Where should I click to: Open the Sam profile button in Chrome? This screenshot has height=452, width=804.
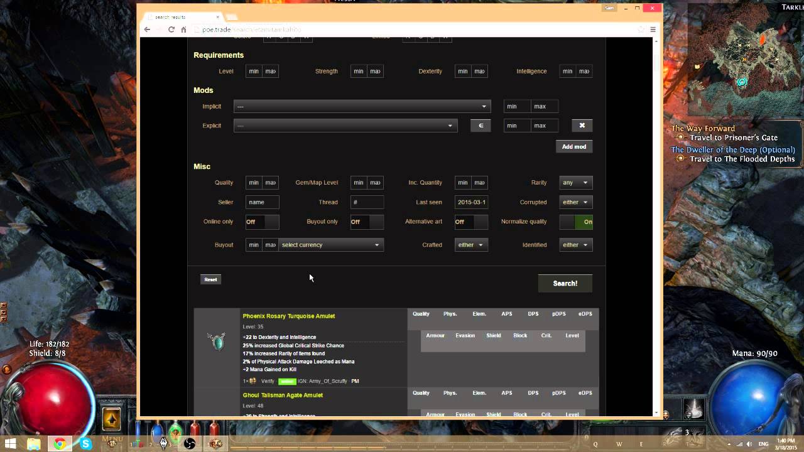[x=609, y=8]
